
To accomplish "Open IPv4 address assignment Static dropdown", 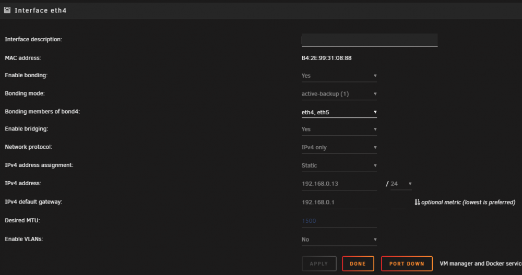I will pos(339,165).
